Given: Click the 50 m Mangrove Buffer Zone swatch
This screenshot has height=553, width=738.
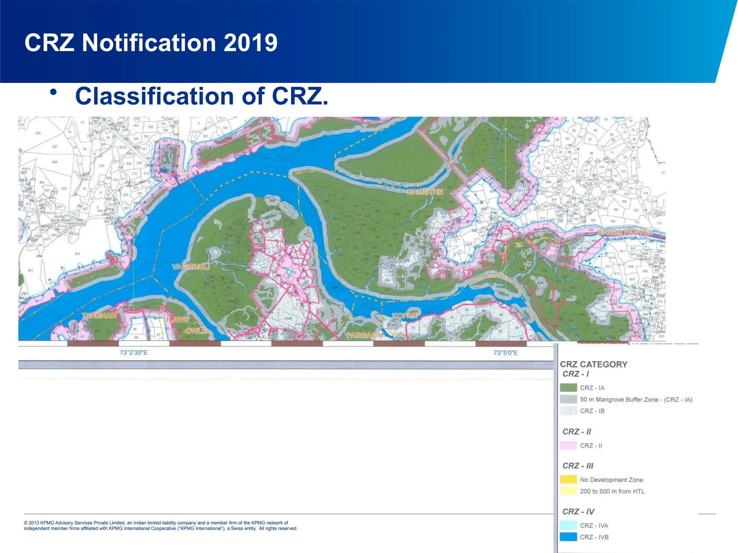Looking at the screenshot, I should pos(568,399).
